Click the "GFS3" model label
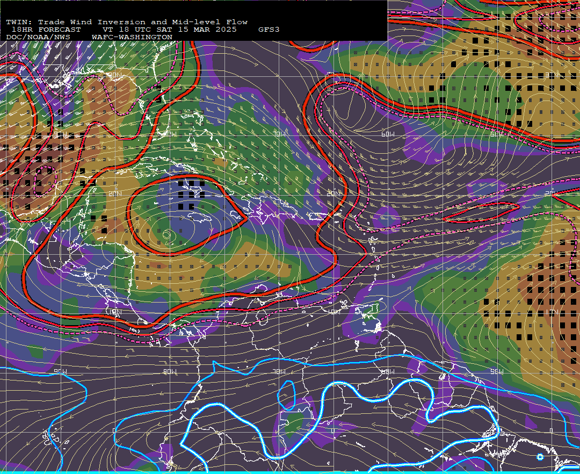Viewport: 580px width, 474px height. click(269, 30)
